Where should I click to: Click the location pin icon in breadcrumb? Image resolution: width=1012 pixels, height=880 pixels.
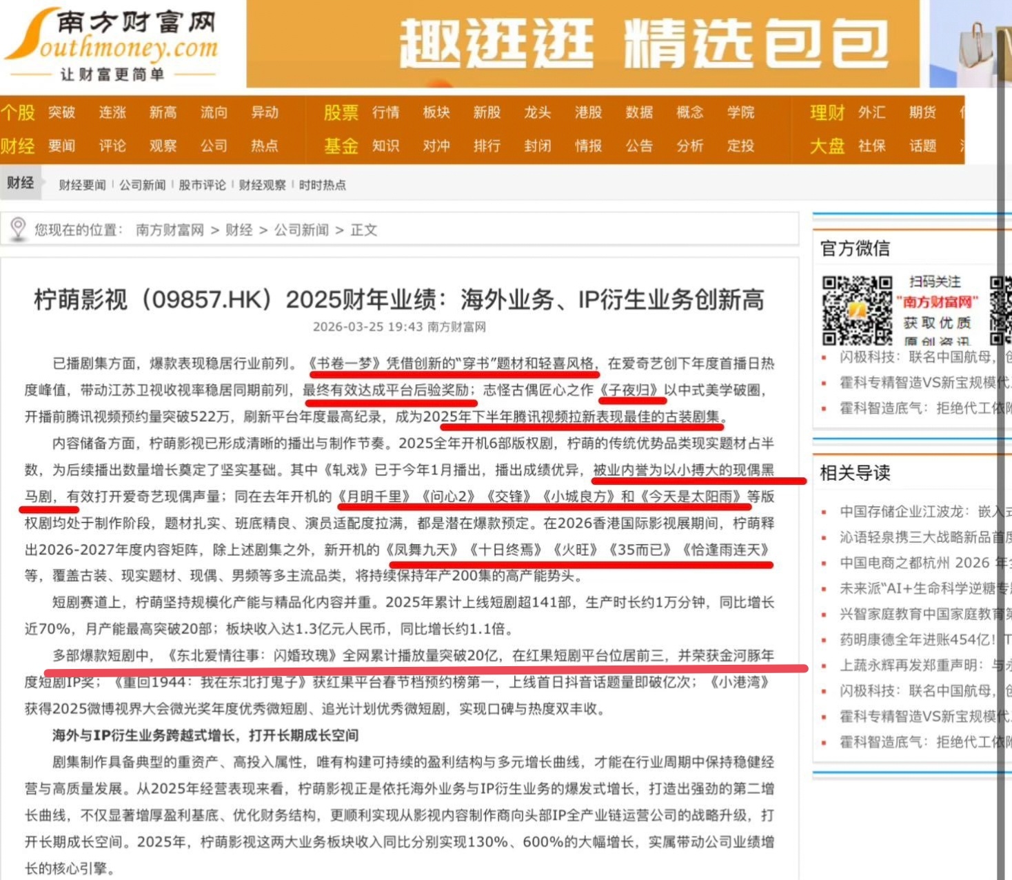coord(18,229)
